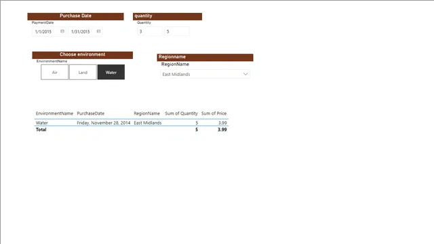
Task: Deselect the Water environment button
Action: 111,73
